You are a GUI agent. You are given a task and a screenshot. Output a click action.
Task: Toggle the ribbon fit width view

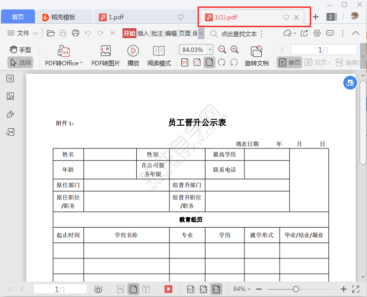click(209, 62)
